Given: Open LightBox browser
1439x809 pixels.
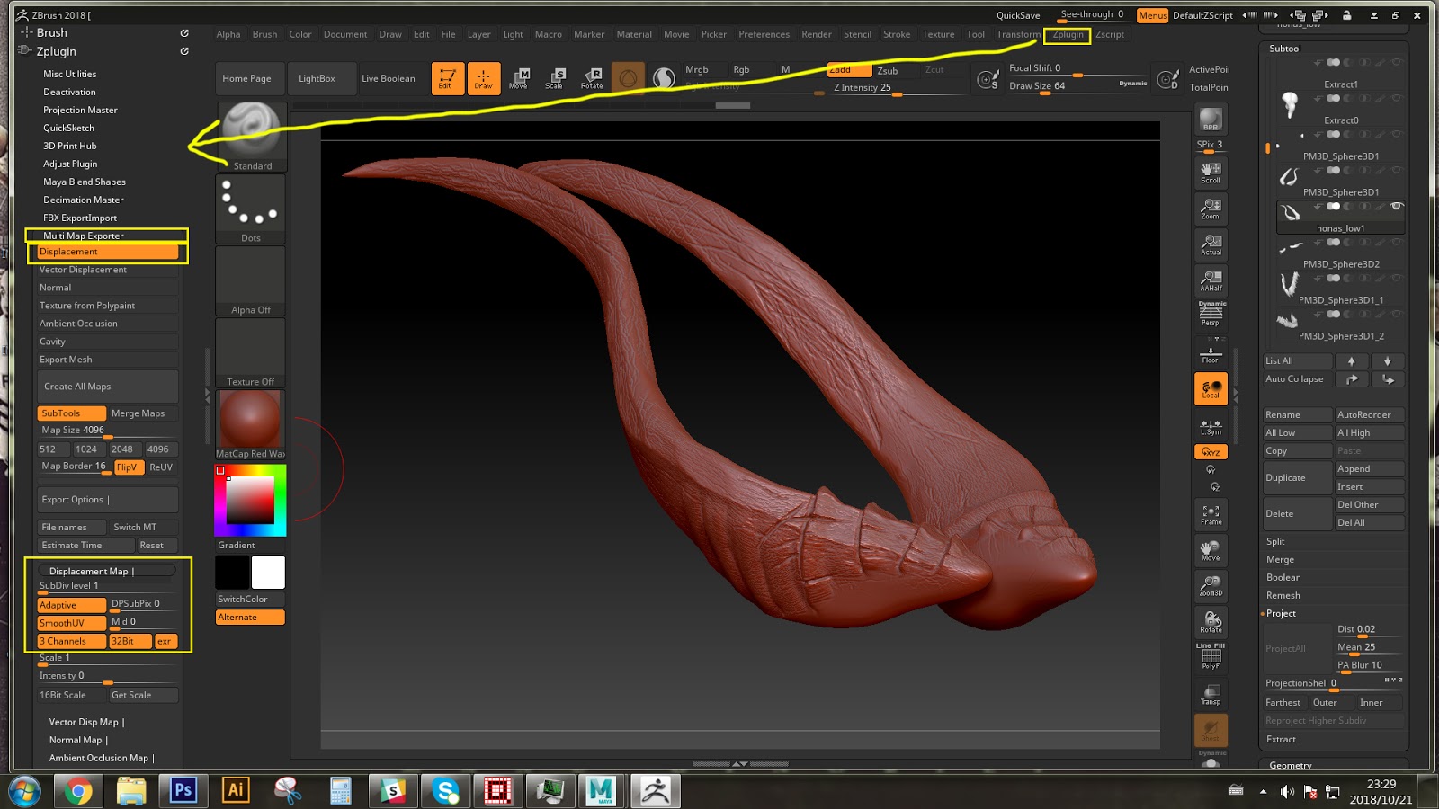Looking at the screenshot, I should [320, 78].
